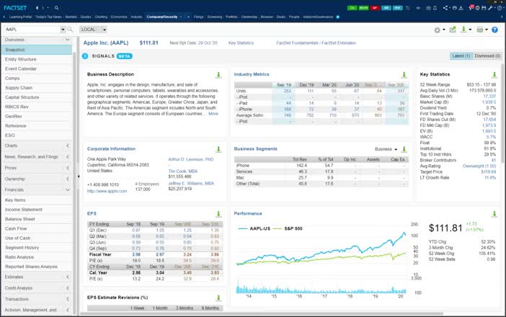506x317 pixels.
Task: Open Income Statement in the sidebar
Action: click(37, 210)
